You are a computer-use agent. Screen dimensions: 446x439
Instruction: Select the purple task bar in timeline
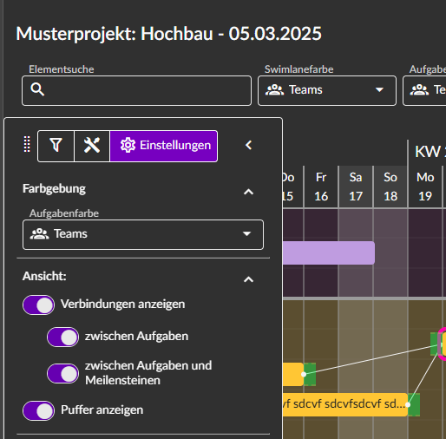(329, 252)
